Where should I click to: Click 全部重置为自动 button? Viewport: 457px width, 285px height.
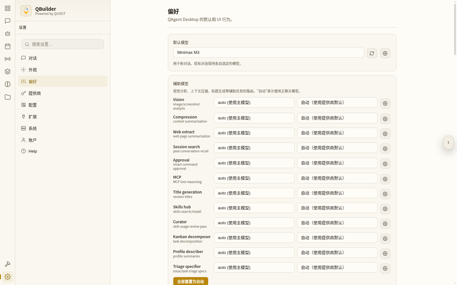click(x=191, y=281)
